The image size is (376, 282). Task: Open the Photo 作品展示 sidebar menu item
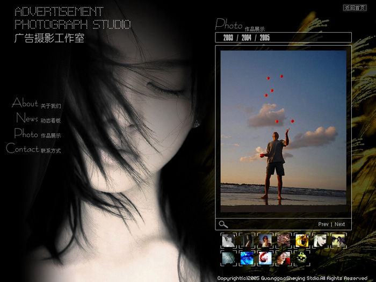[38, 133]
